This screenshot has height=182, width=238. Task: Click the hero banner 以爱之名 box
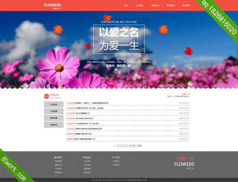coord(119,39)
